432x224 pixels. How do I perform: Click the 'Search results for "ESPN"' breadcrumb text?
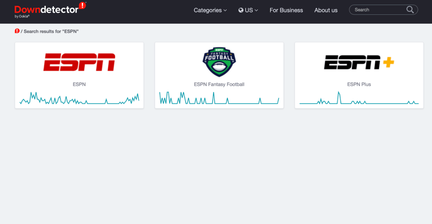pyautogui.click(x=51, y=31)
